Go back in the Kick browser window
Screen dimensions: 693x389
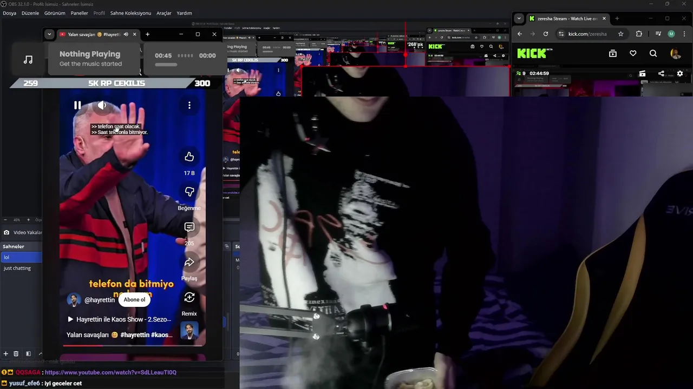point(520,34)
